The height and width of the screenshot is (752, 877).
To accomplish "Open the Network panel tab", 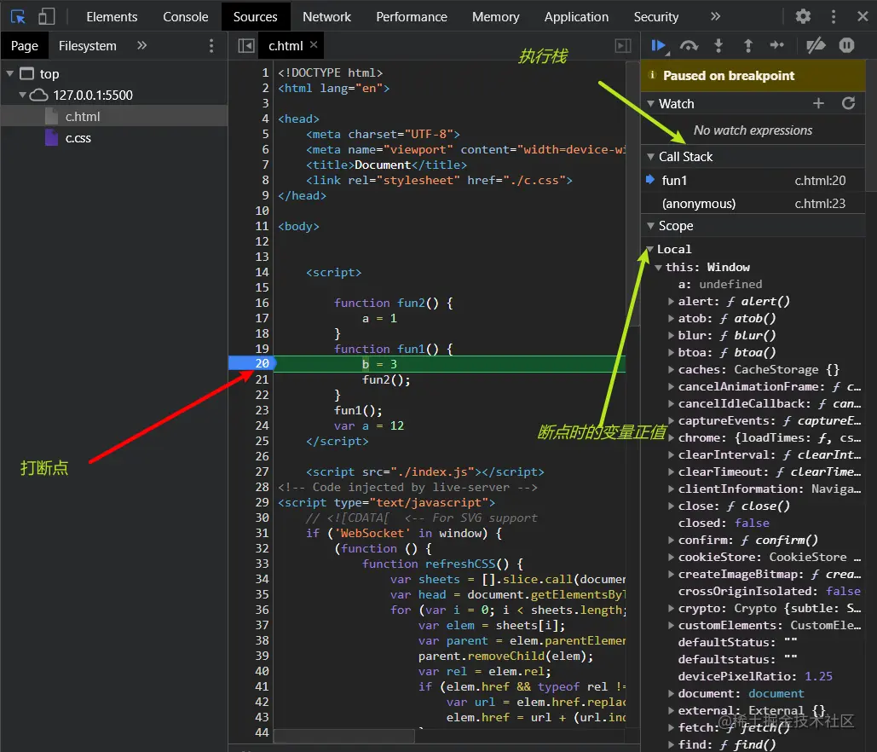I will tap(326, 17).
